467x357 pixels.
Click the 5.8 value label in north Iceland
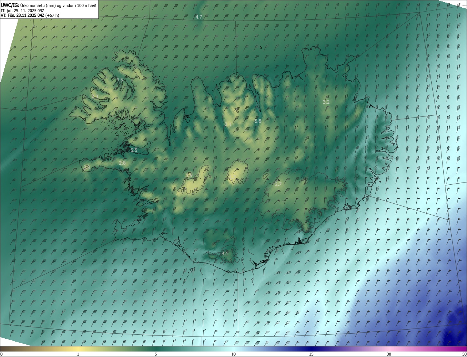coord(258,120)
